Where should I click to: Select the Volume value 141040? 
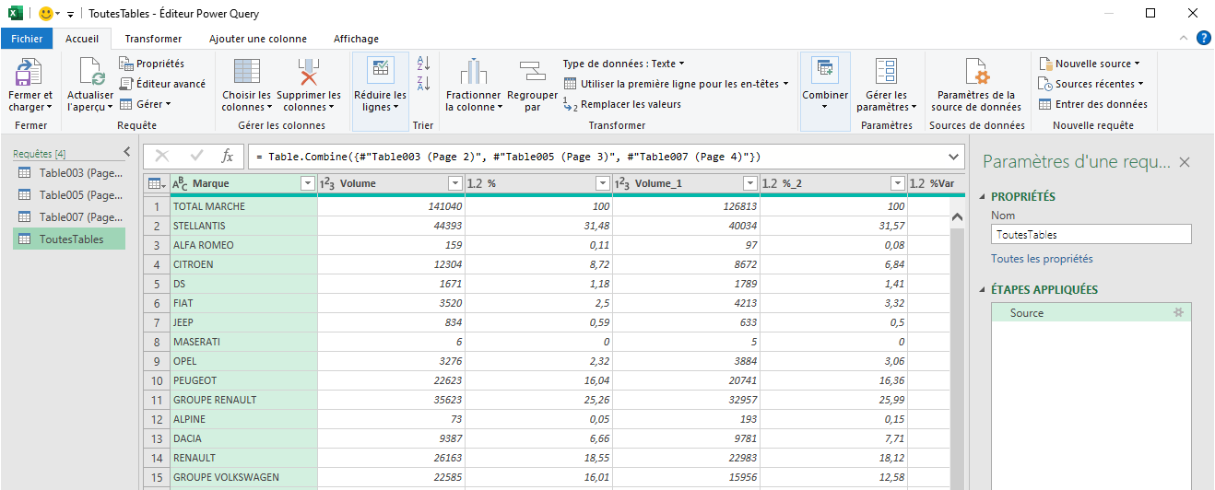click(391, 206)
